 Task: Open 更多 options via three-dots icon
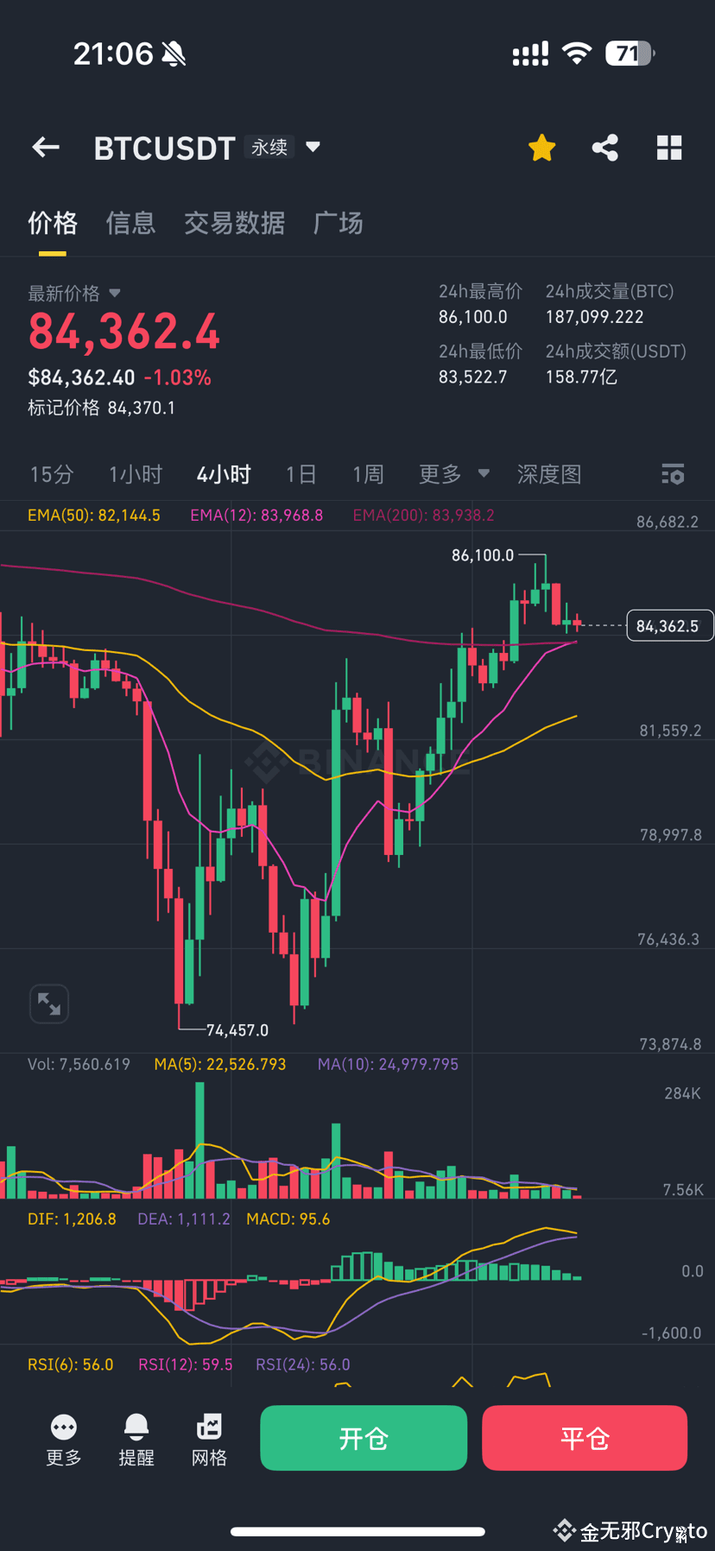tap(62, 1438)
